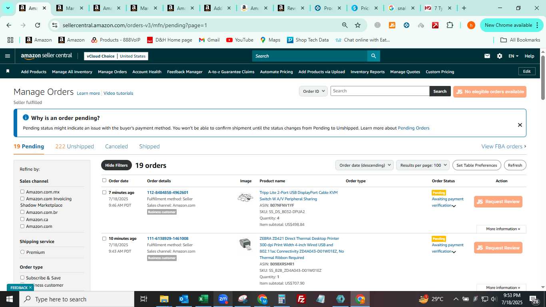
Task: Open Zoom from the taskbar
Action: click(223, 299)
